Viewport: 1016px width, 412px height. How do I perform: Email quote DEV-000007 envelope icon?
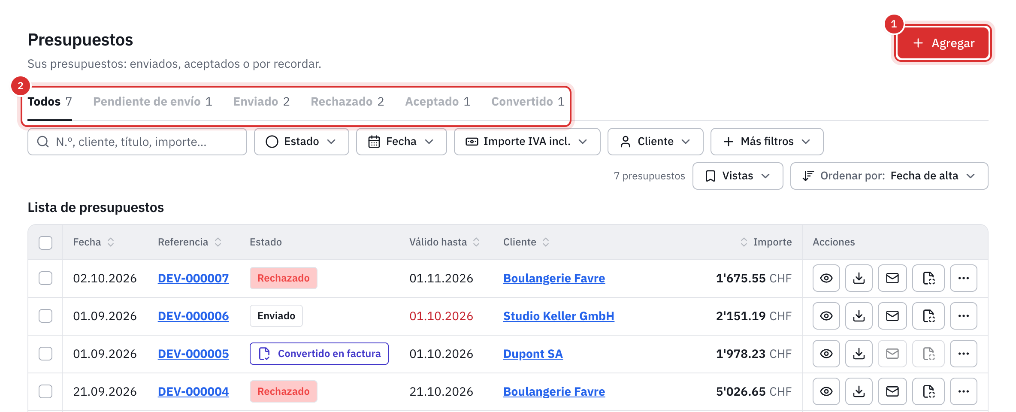pos(892,278)
